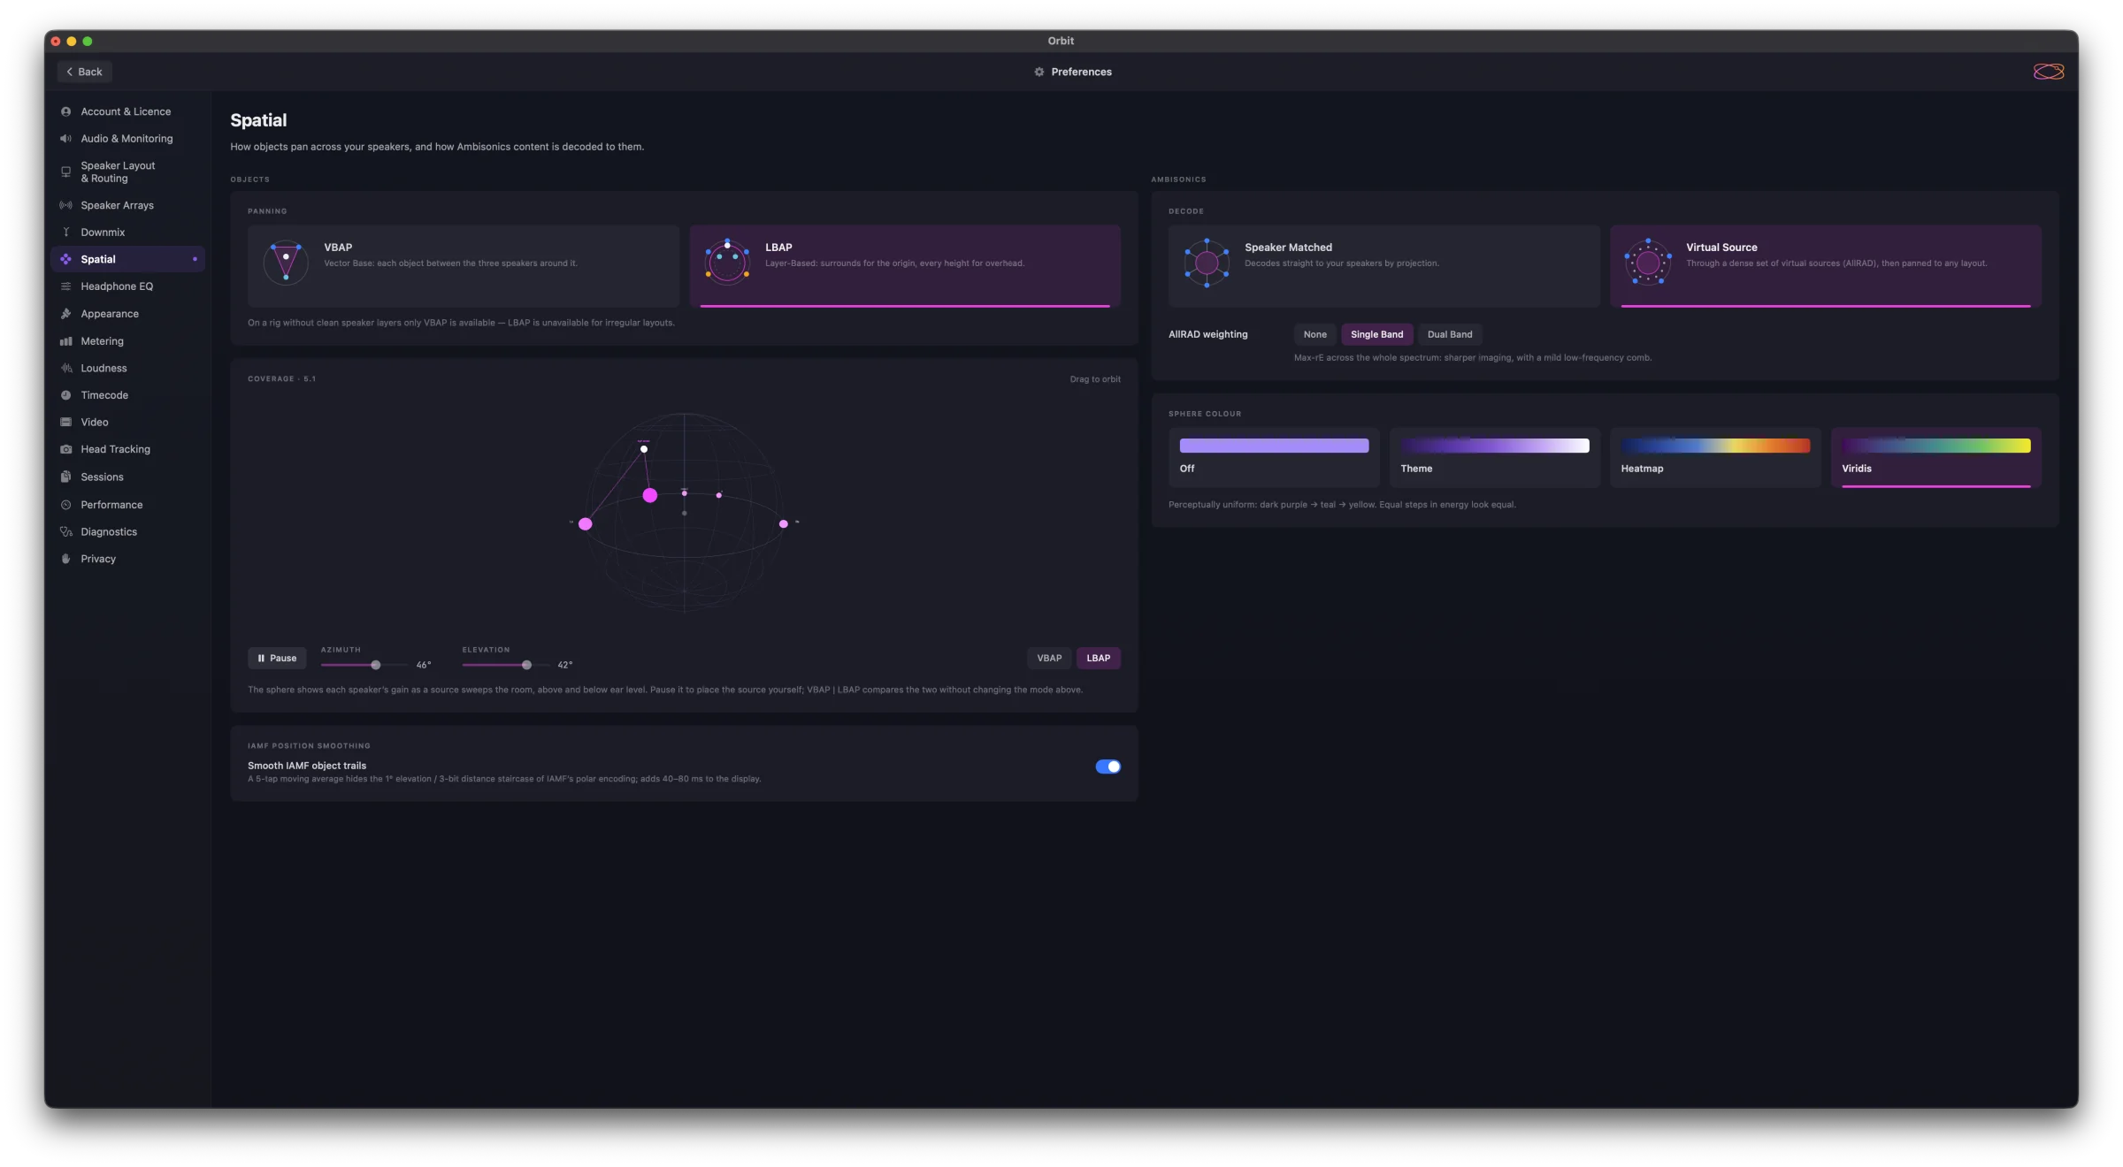Select VBAP panning mode card
This screenshot has width=2123, height=1167.
coord(464,265)
